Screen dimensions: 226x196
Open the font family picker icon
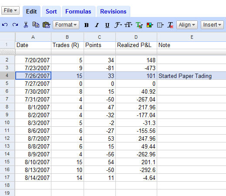[x=118, y=25]
